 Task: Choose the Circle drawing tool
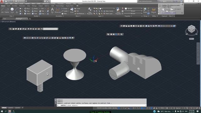[12, 10]
